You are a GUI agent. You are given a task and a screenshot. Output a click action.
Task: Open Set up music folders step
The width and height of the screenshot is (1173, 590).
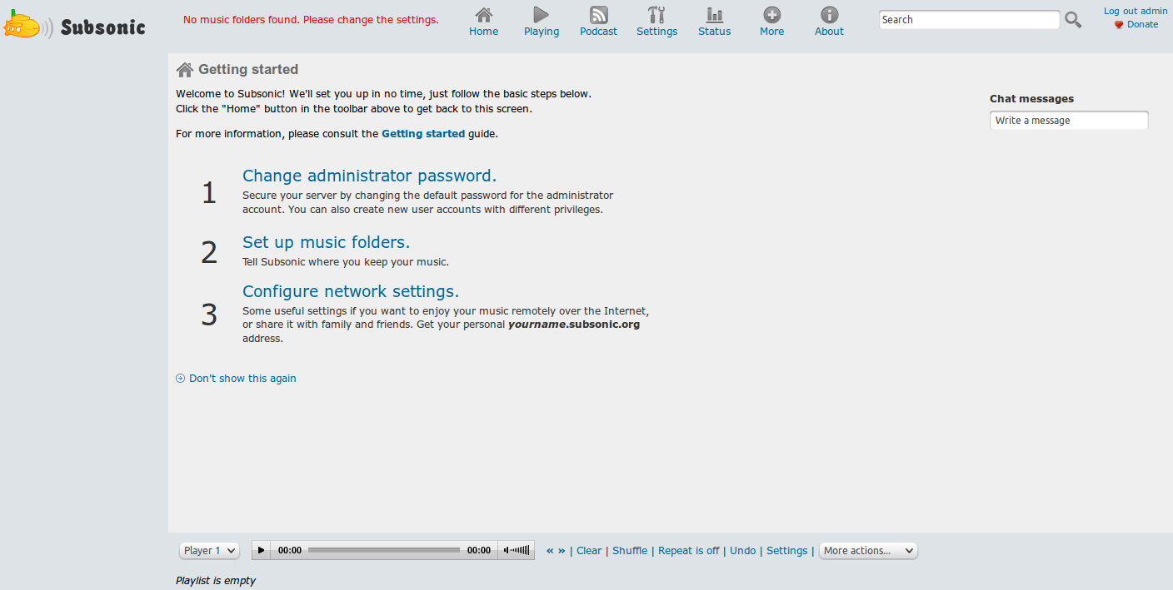(x=326, y=242)
